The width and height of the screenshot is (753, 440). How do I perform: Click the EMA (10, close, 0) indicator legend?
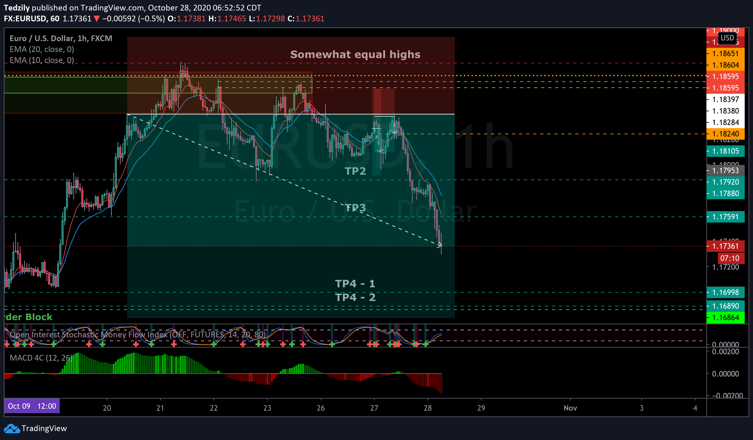(42, 60)
